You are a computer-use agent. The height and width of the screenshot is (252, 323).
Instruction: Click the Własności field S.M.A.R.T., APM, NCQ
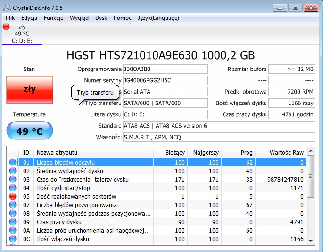[x=219, y=137]
